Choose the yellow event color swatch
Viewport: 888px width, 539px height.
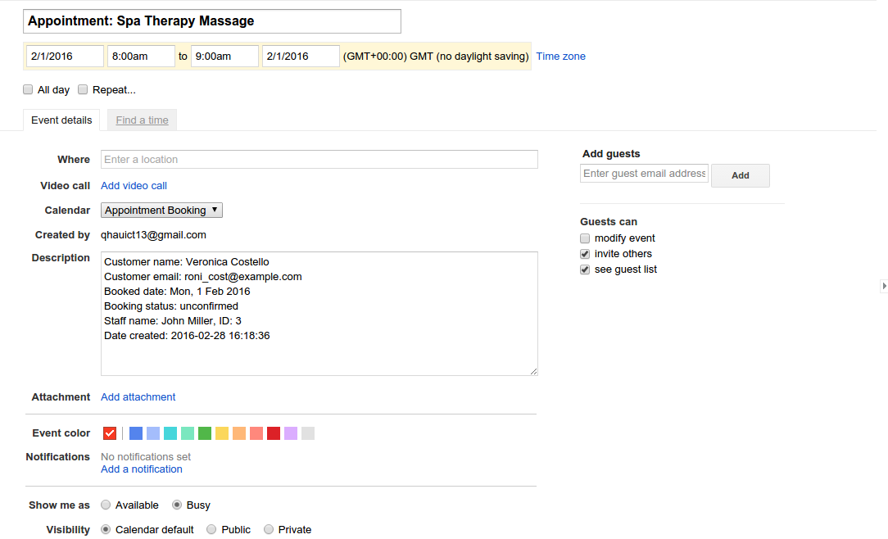click(x=222, y=433)
